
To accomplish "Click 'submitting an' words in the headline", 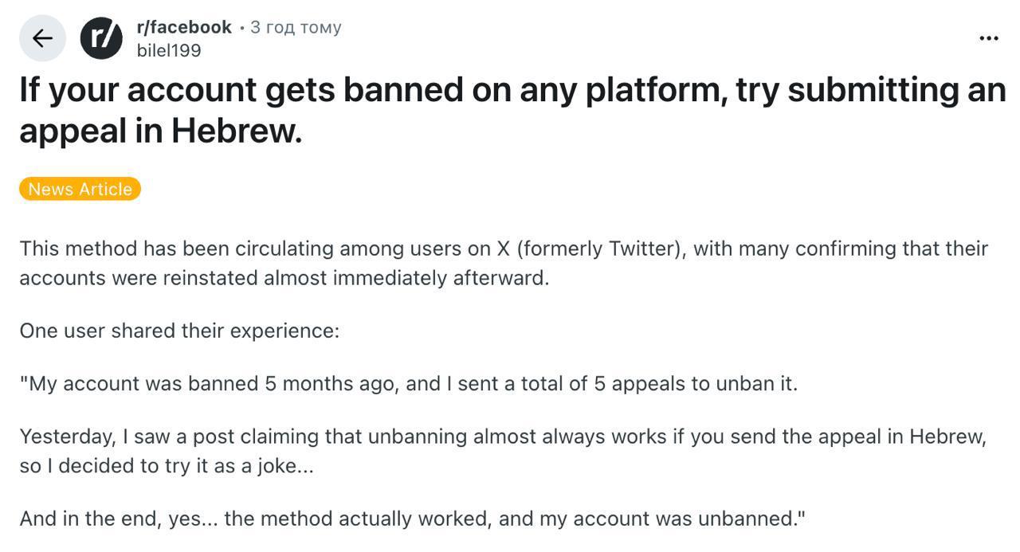I will 896,89.
